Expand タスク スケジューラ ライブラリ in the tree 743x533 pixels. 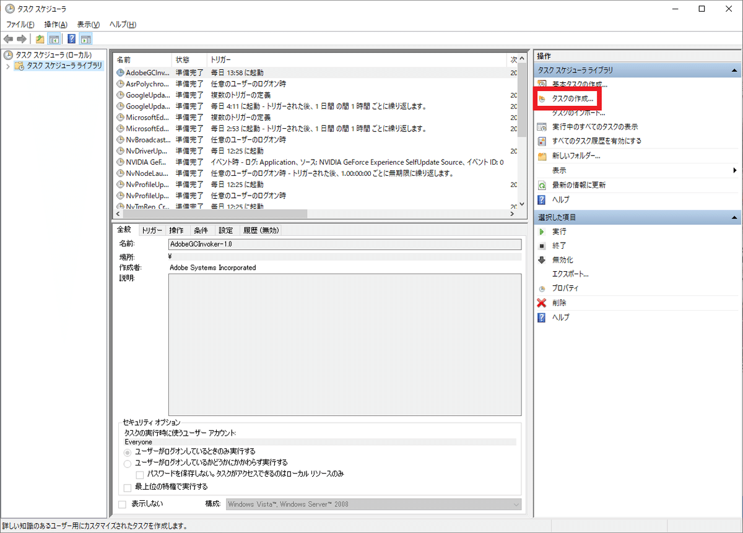pyautogui.click(x=9, y=66)
